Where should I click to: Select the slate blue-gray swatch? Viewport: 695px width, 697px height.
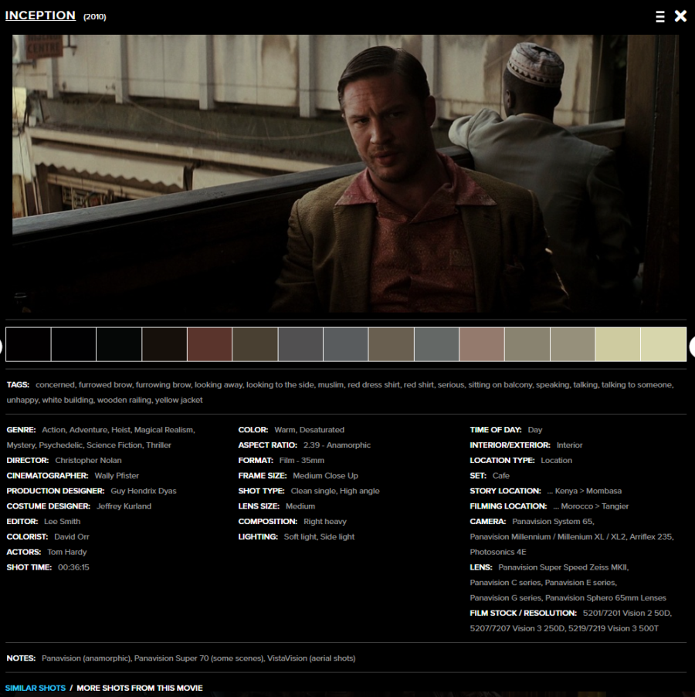point(345,344)
